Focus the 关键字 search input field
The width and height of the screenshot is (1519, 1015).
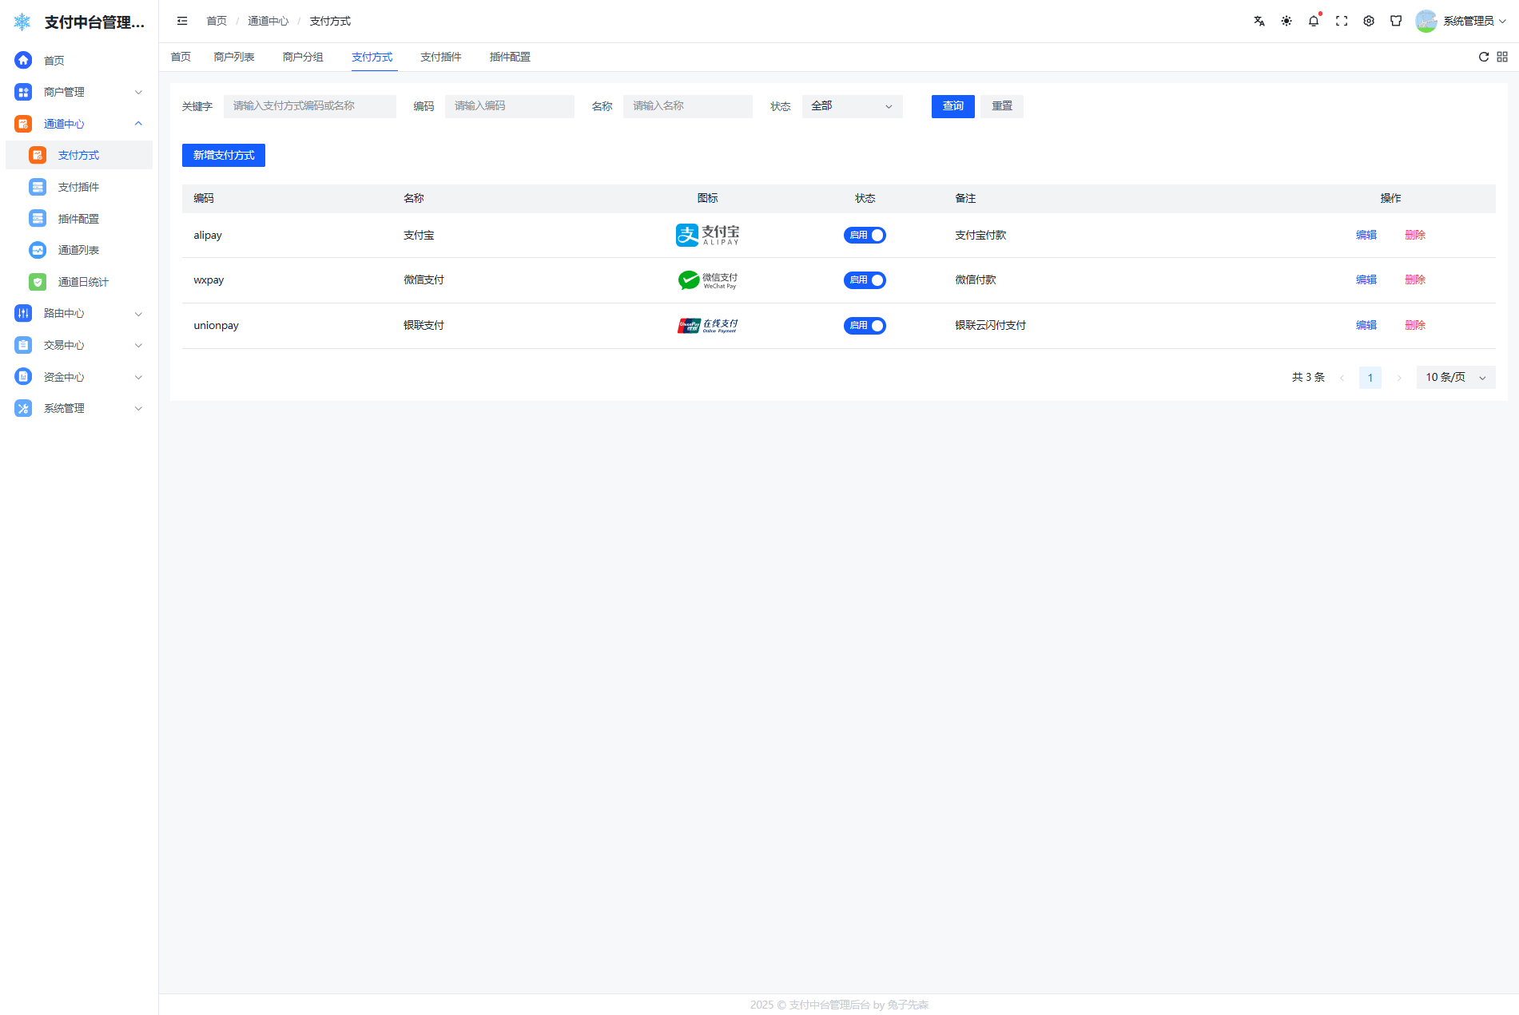[309, 106]
